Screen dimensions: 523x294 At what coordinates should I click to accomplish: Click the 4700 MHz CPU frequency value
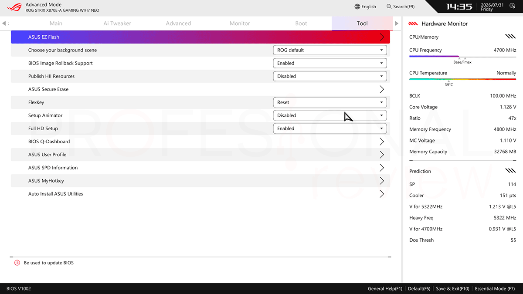tap(505, 50)
